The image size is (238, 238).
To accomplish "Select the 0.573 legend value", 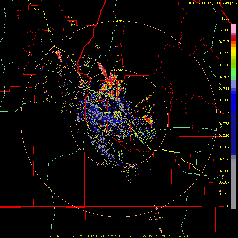I will 224,124.
